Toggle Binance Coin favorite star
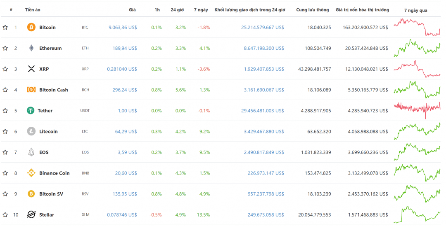The image size is (446, 226). (x=5, y=172)
